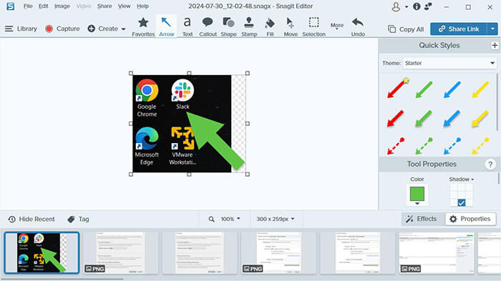Select the second recent thumbnail marked PNG
This screenshot has width=501, height=281.
[120, 253]
